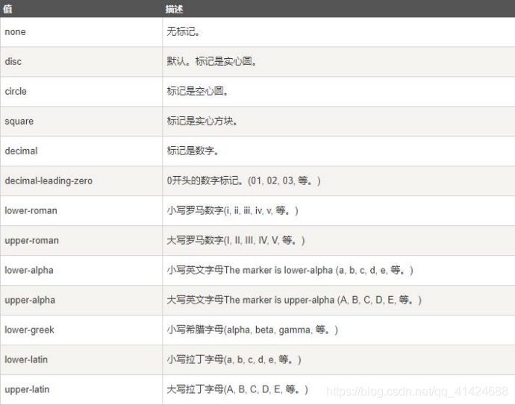
Task: Select the 'lower-alpha' value cell
Action: pos(81,270)
